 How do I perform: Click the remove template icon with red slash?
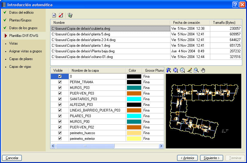click(61, 15)
